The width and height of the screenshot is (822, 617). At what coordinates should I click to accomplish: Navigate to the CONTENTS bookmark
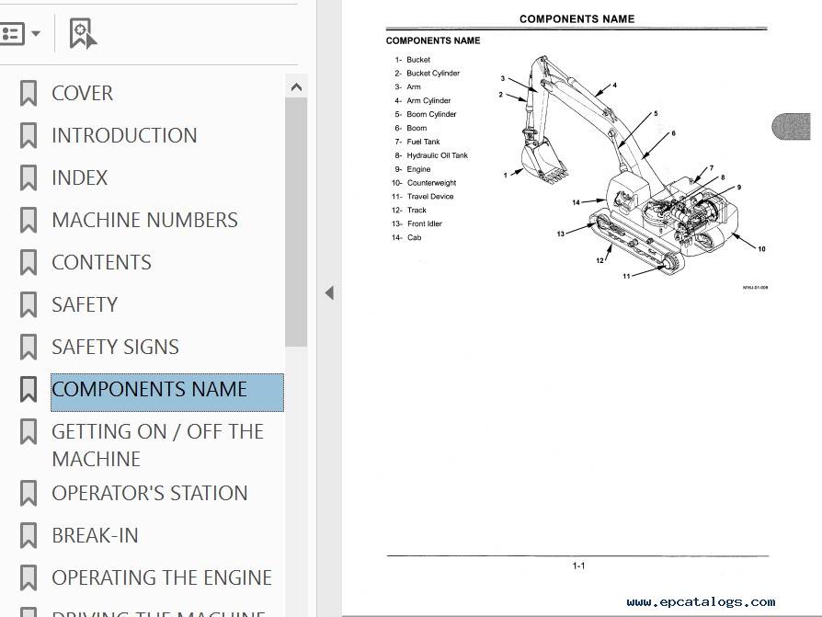[x=102, y=263]
